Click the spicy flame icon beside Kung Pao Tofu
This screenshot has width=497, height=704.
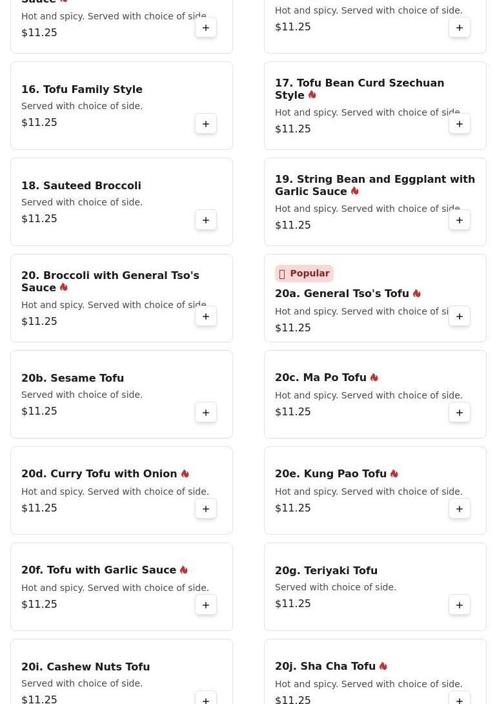tap(394, 473)
